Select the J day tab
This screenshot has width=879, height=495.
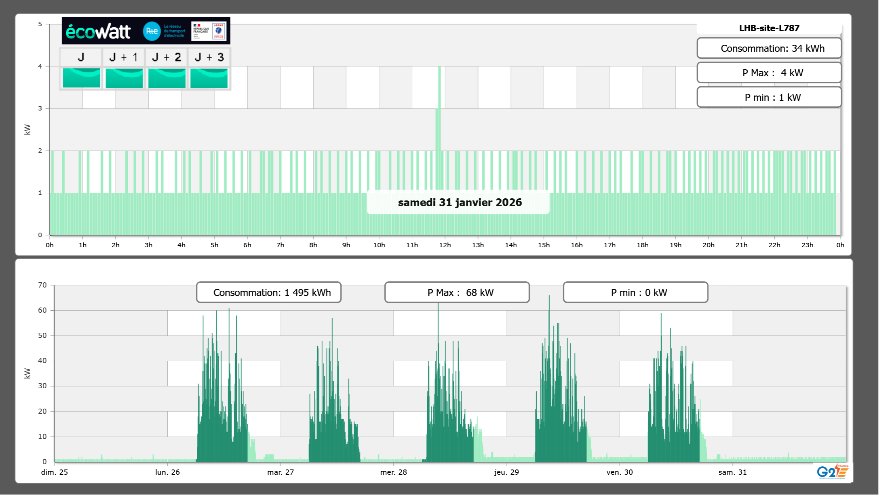[x=81, y=57]
